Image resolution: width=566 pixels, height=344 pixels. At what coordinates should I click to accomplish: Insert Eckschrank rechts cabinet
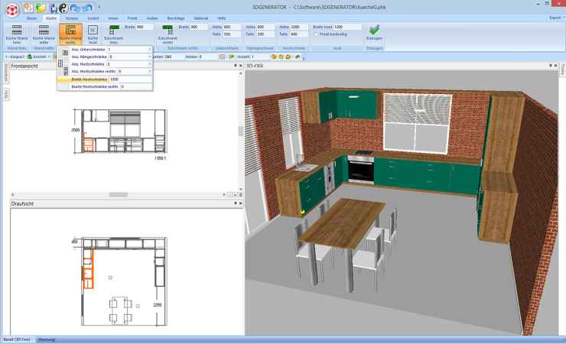click(x=168, y=32)
